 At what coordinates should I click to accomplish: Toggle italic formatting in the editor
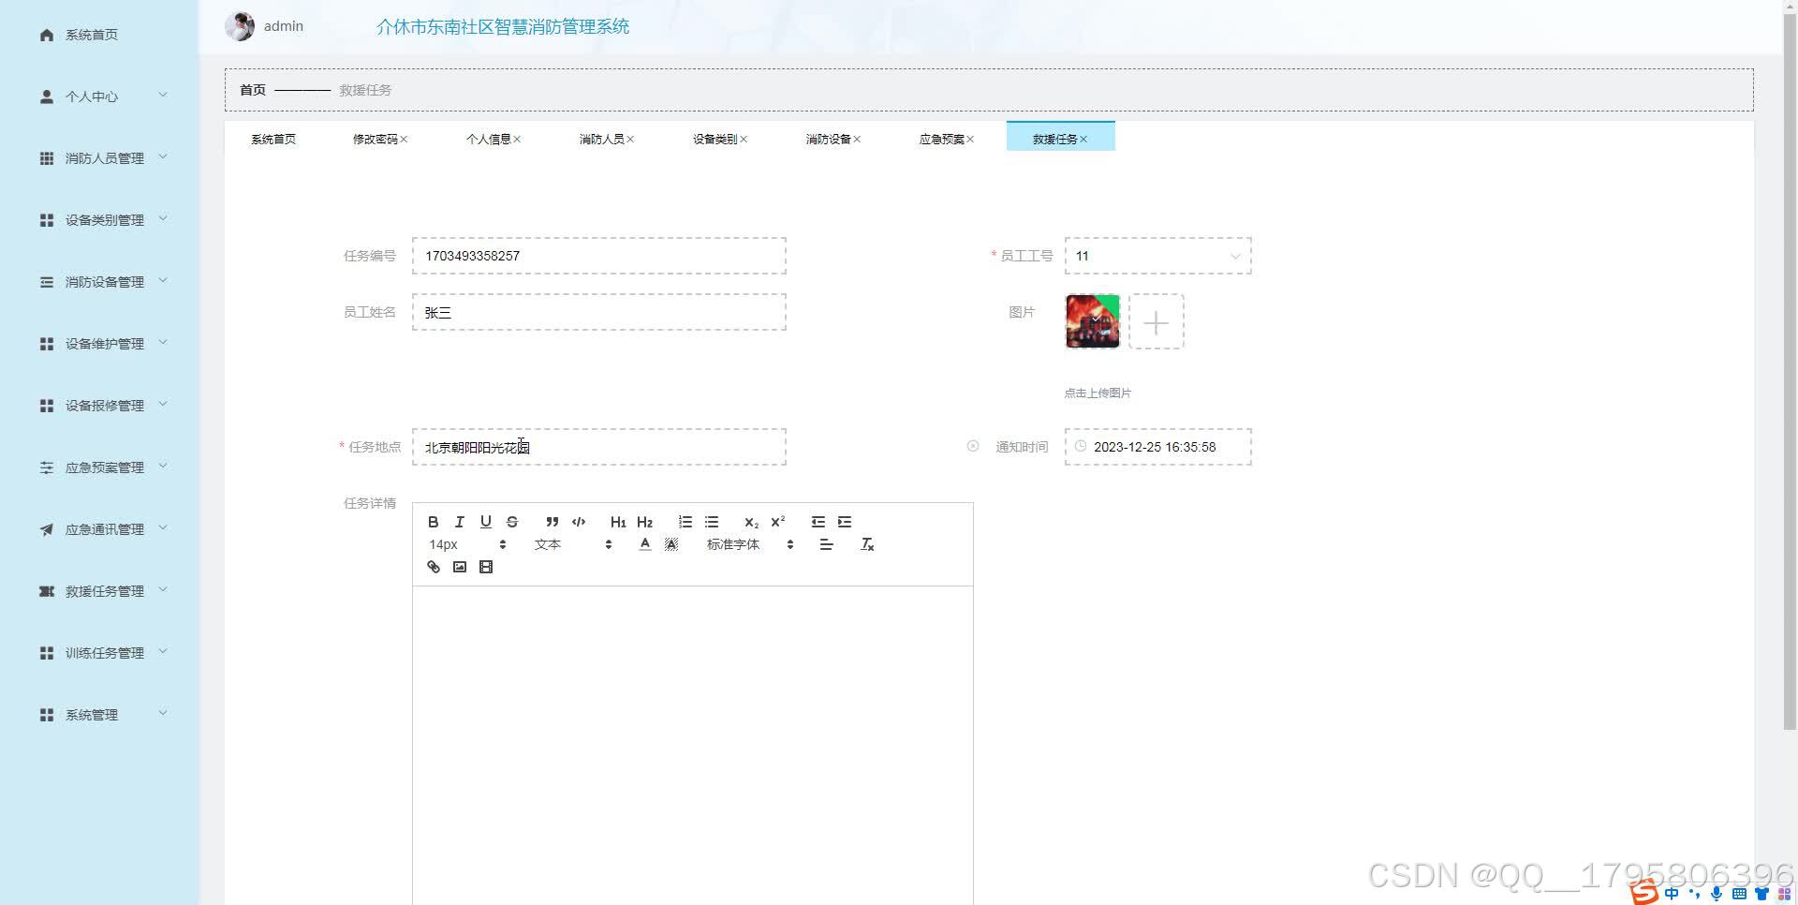point(459,522)
